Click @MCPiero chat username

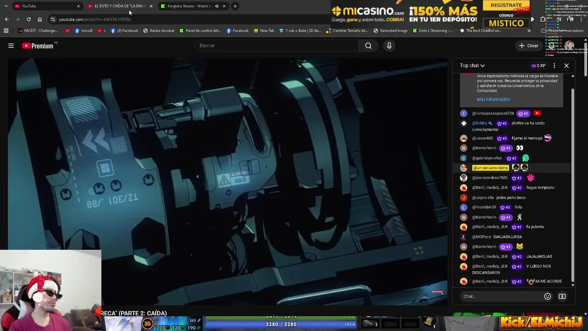click(x=481, y=237)
